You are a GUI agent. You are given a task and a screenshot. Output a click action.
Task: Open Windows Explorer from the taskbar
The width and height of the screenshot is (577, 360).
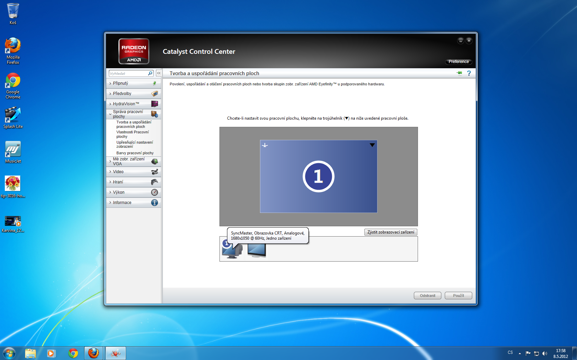tap(30, 353)
